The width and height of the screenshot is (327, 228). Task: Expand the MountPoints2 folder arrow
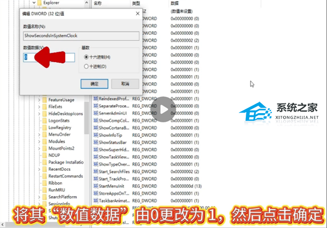pos(39,149)
